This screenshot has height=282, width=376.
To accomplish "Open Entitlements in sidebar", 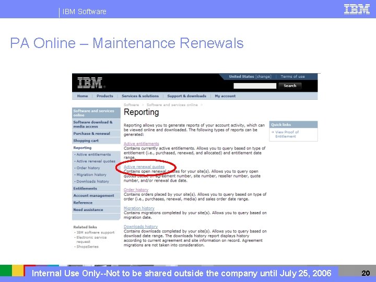I will [96, 189].
